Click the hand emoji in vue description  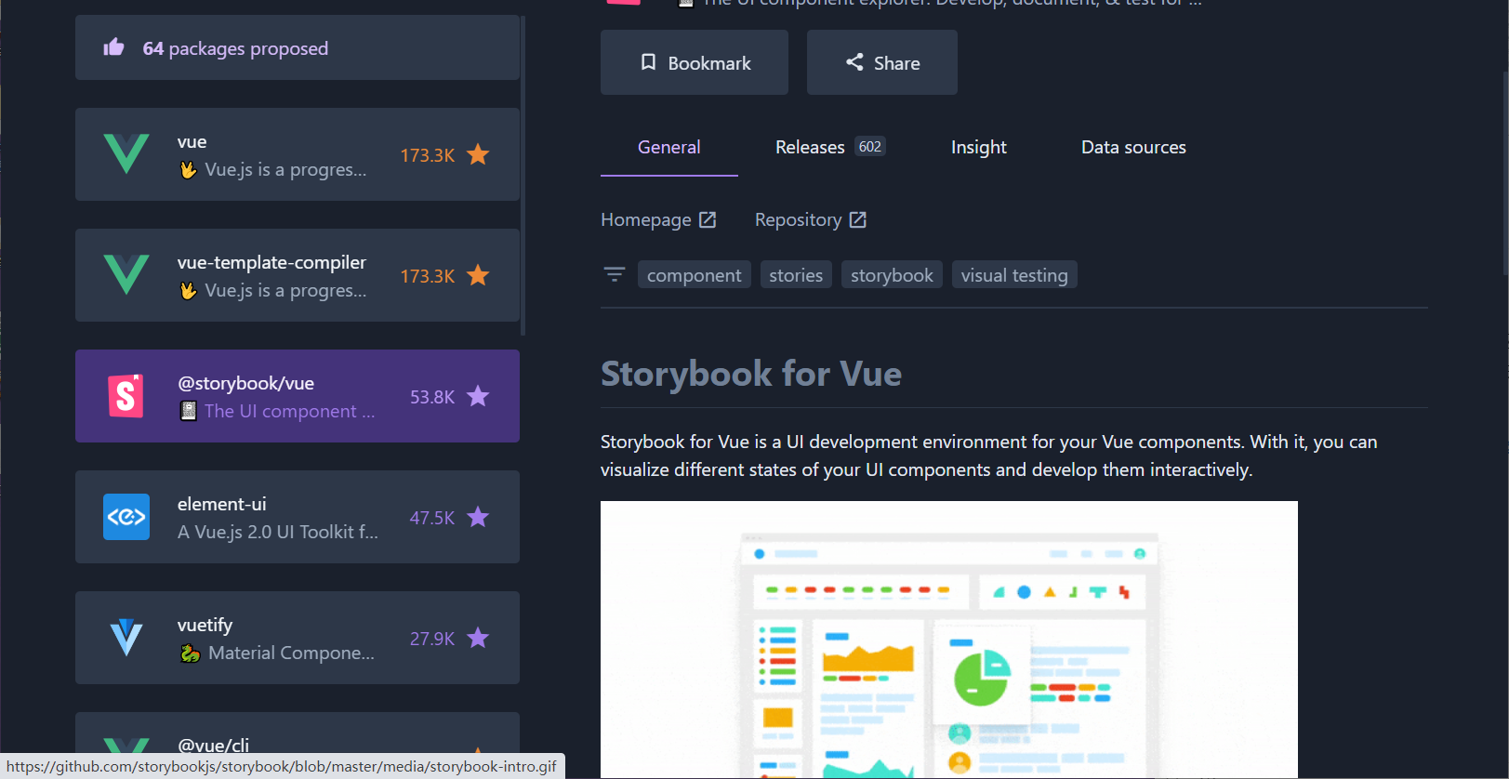(x=189, y=170)
